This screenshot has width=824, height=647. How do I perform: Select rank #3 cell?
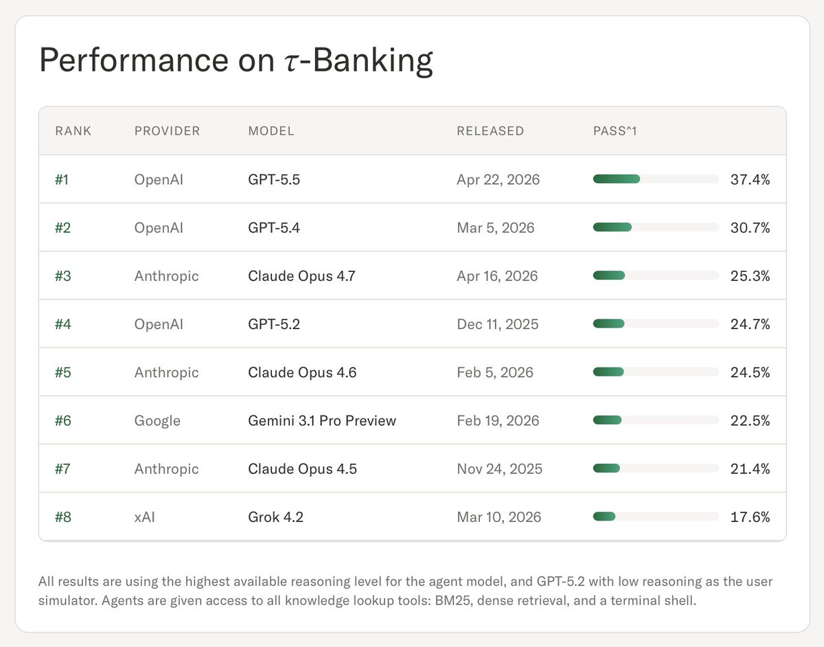tap(63, 276)
